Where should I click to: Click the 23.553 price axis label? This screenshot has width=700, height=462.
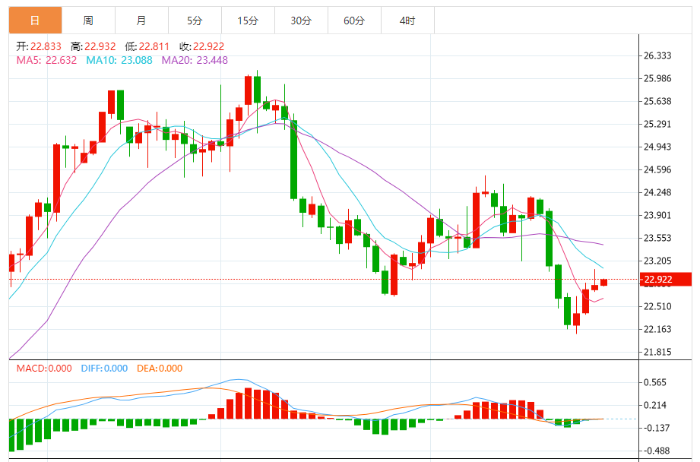tap(657, 238)
